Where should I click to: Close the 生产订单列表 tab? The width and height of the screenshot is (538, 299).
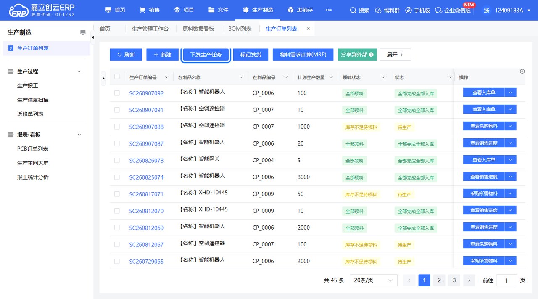308,29
